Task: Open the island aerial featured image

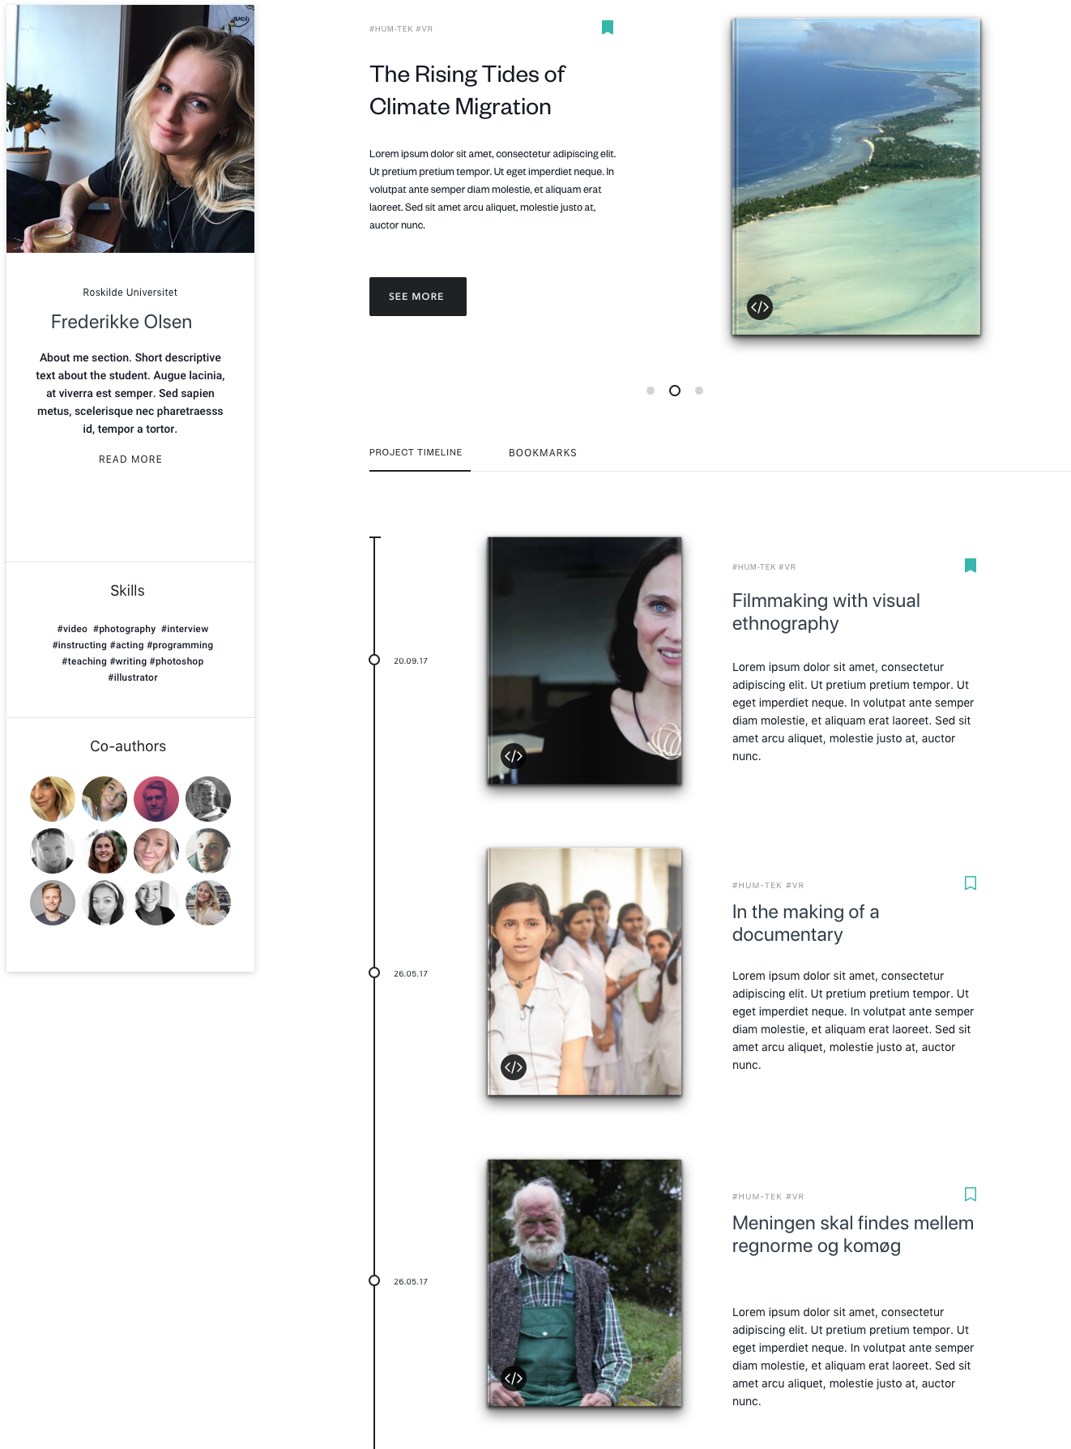Action: point(856,177)
